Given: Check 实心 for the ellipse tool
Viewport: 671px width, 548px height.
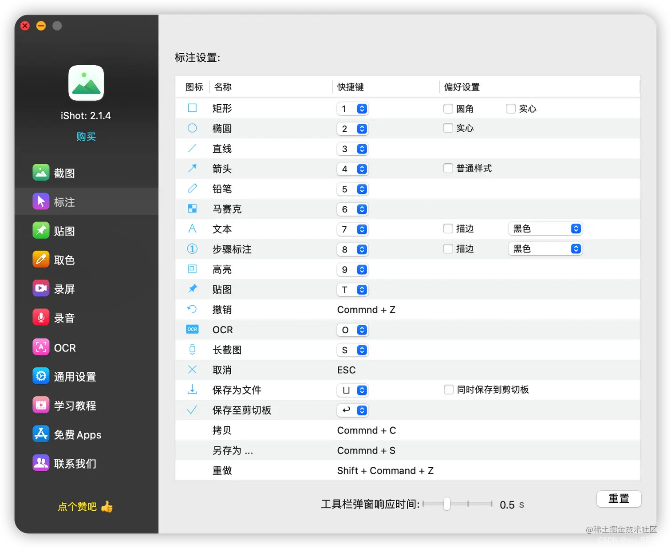Looking at the screenshot, I should click(448, 128).
